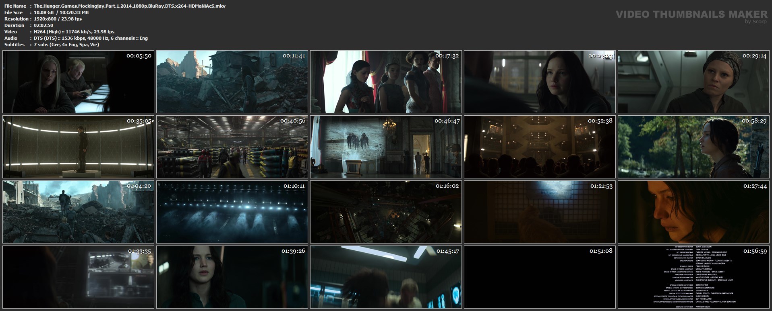772x311 pixels.
Task: Open the thumbnail stamped 01:33:35
Action: click(x=78, y=277)
